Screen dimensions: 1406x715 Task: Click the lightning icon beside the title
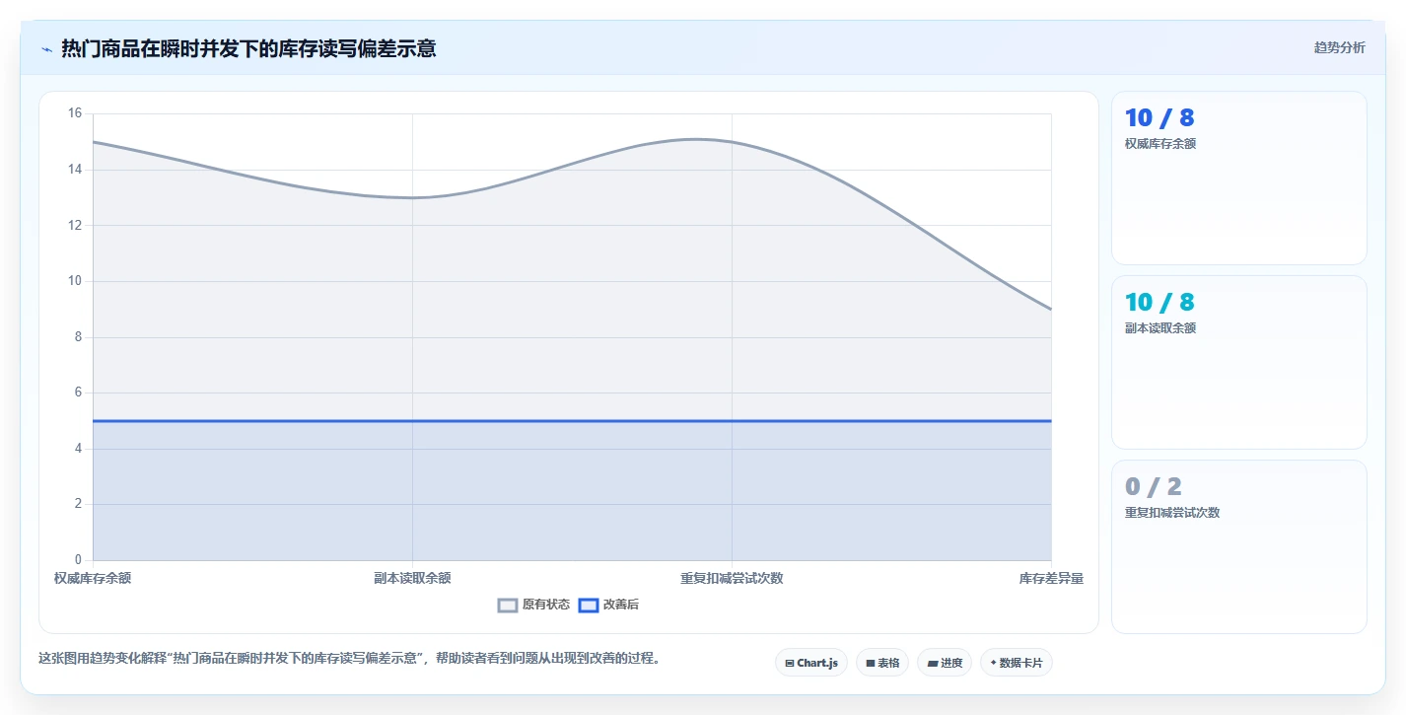[x=46, y=48]
